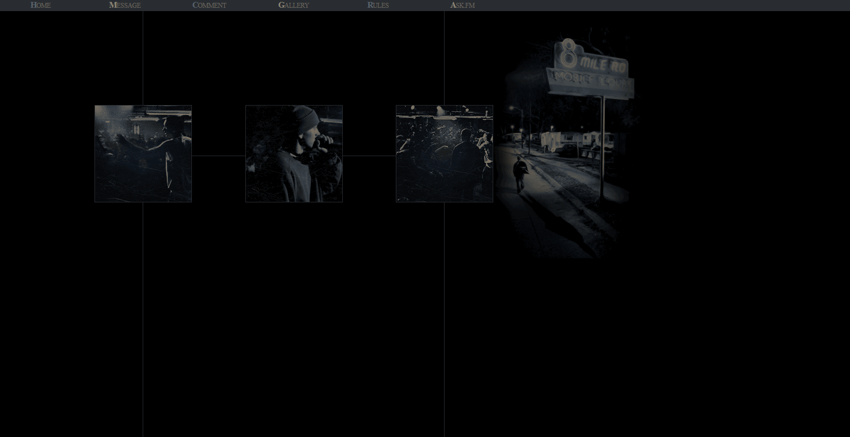Open thumbnail of performer seen from behind facing audience

pos(445,154)
